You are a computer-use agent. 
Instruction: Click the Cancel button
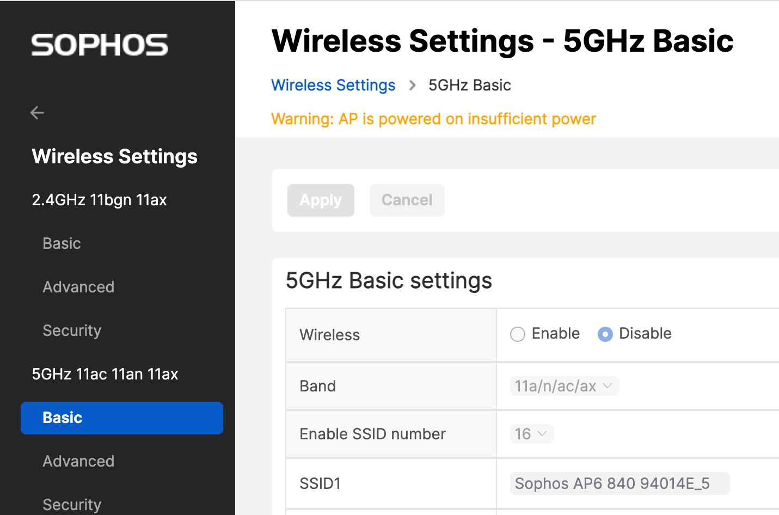point(407,200)
